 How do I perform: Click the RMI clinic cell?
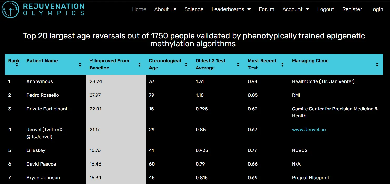(x=296, y=95)
